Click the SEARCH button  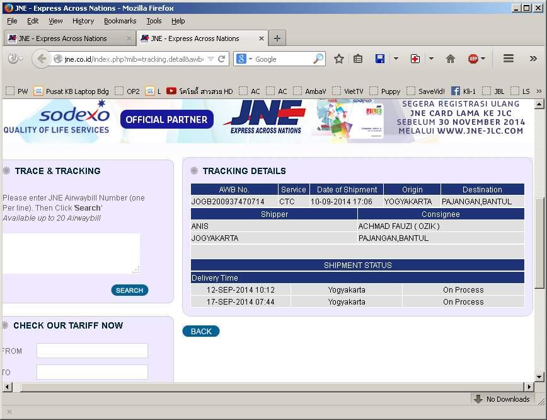pyautogui.click(x=129, y=290)
